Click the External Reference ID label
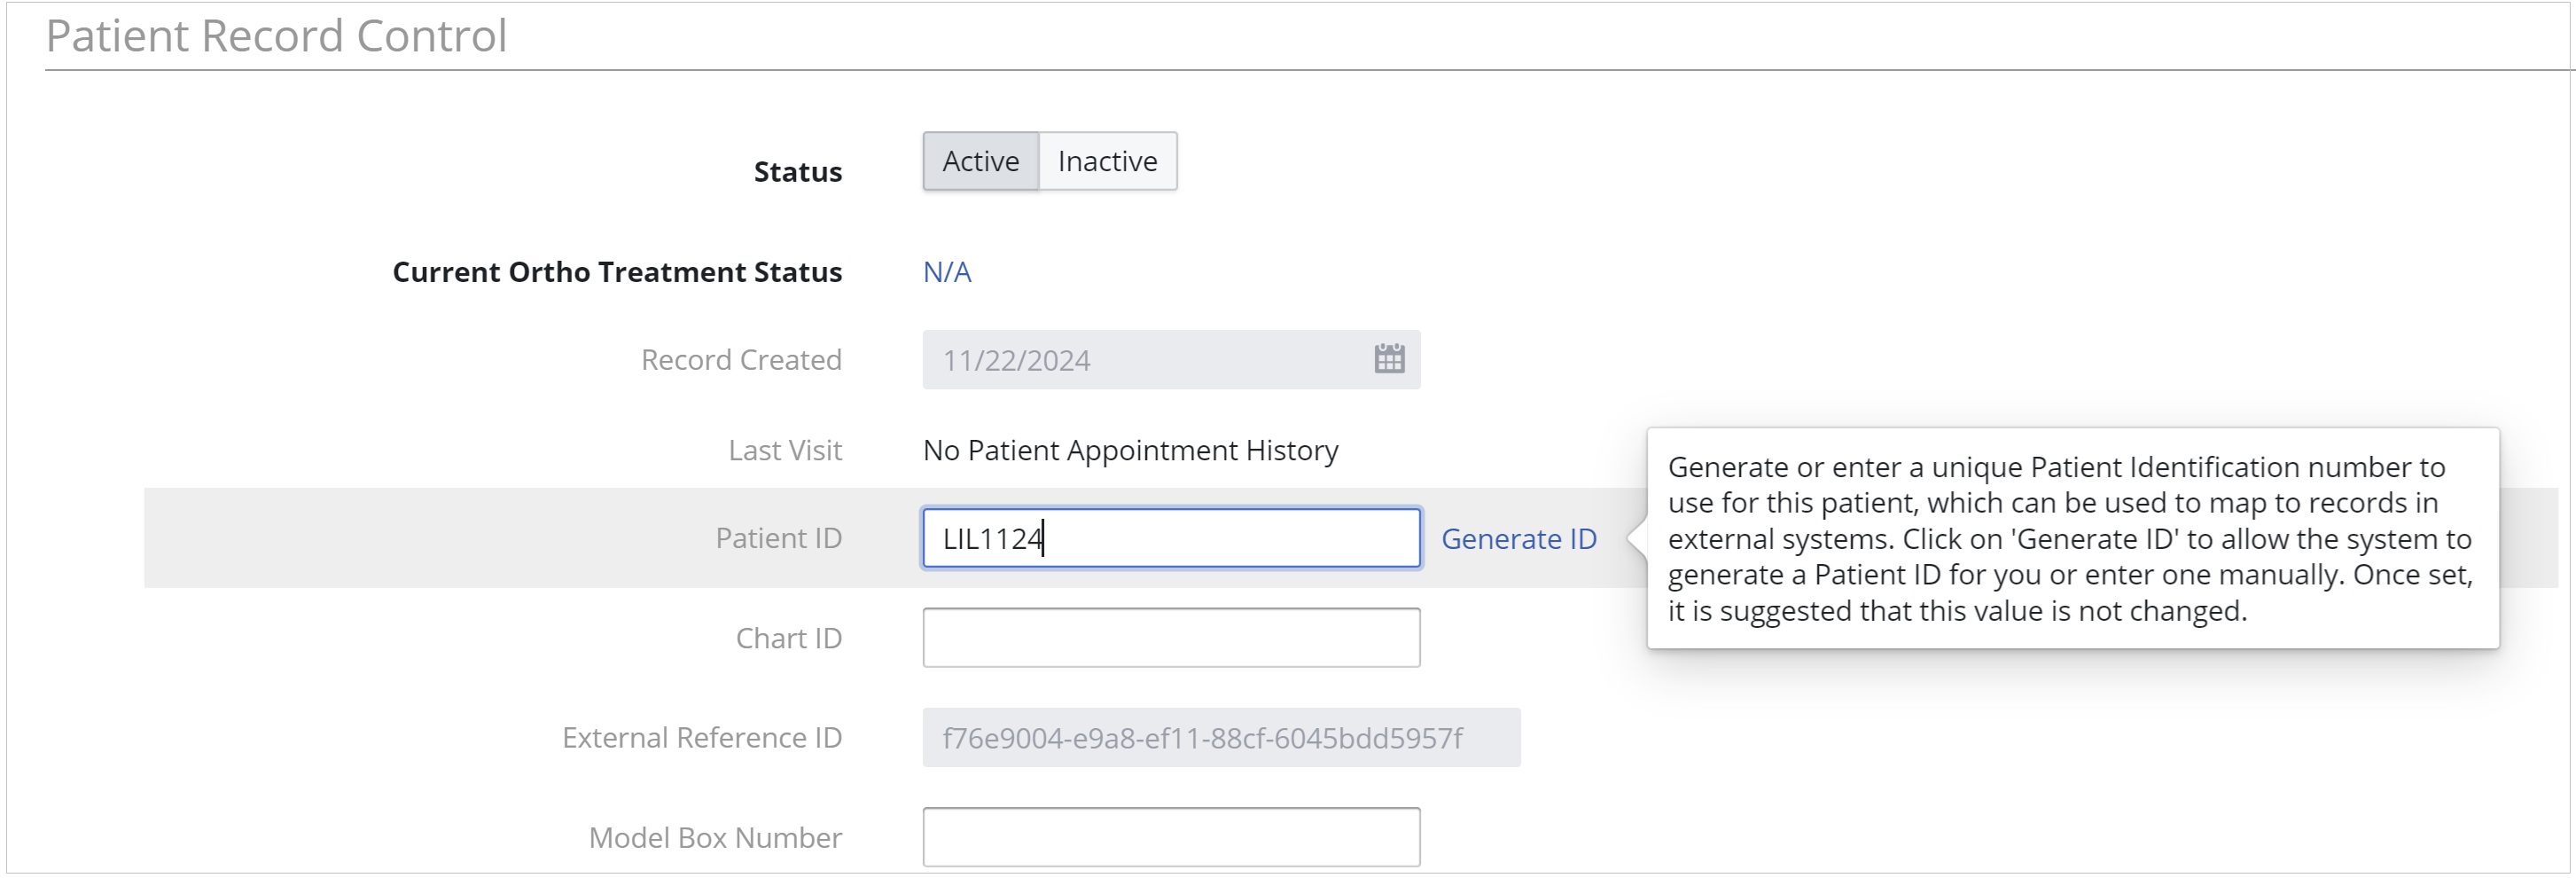 tap(701, 737)
